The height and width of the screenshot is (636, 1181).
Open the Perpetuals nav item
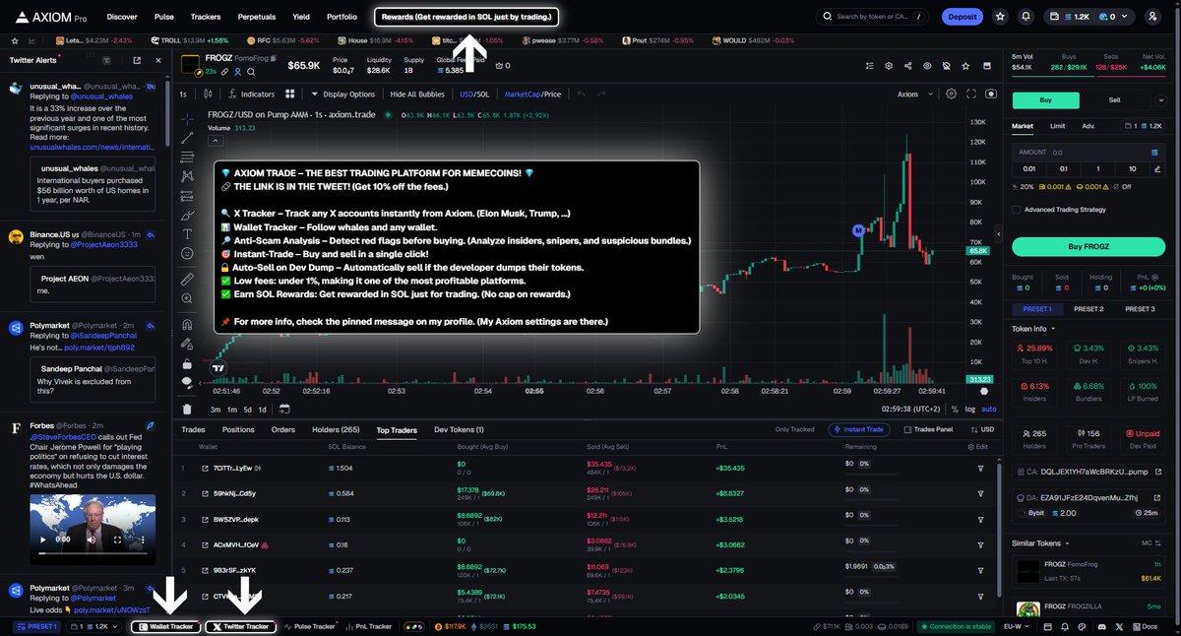point(257,17)
